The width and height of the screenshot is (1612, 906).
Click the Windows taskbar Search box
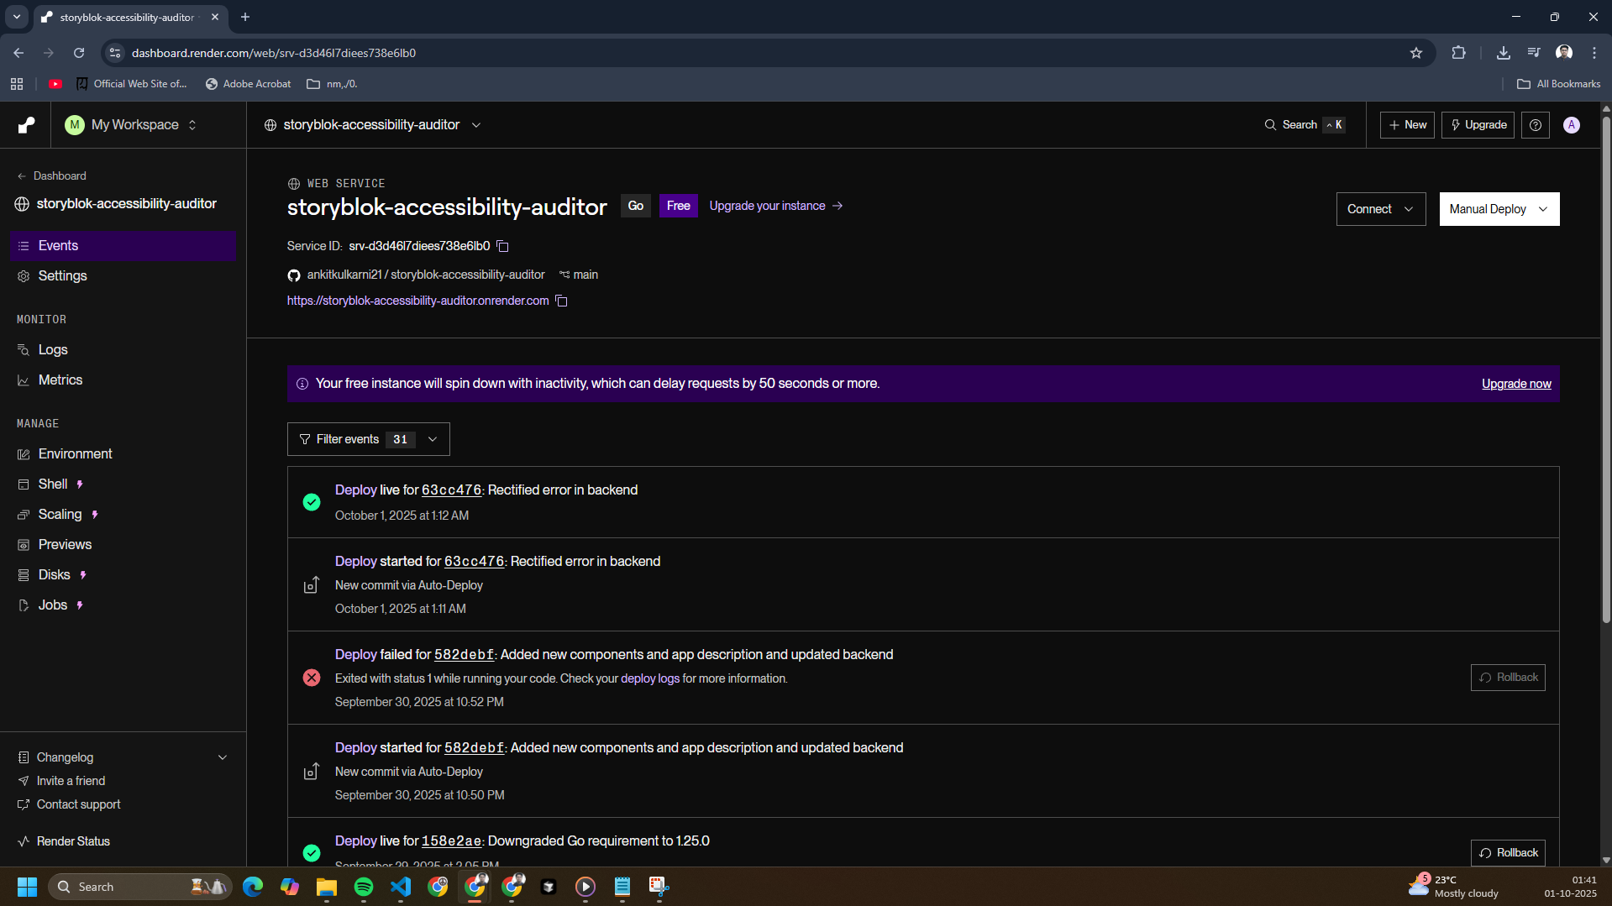139,887
